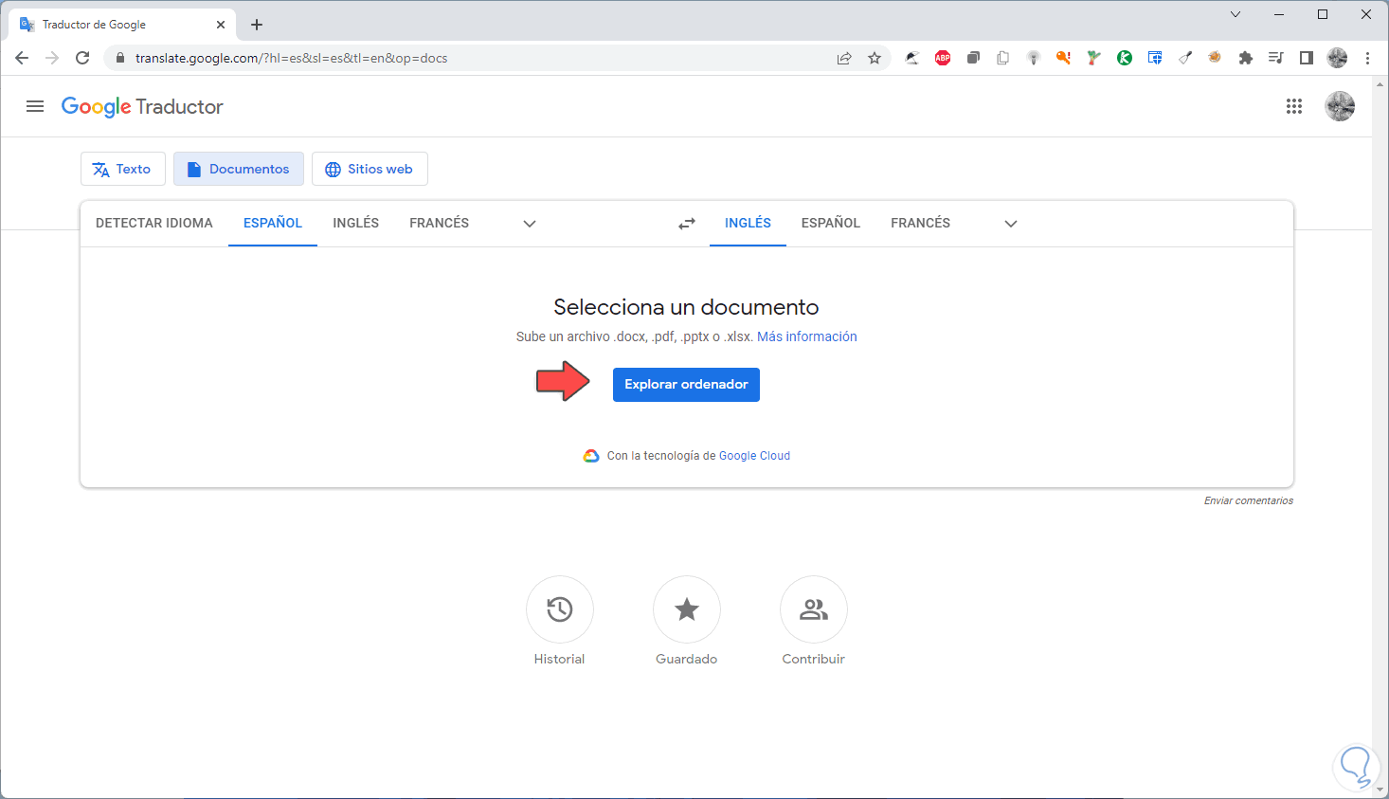
Task: Open the Chrome profile avatar
Action: [x=1337, y=58]
